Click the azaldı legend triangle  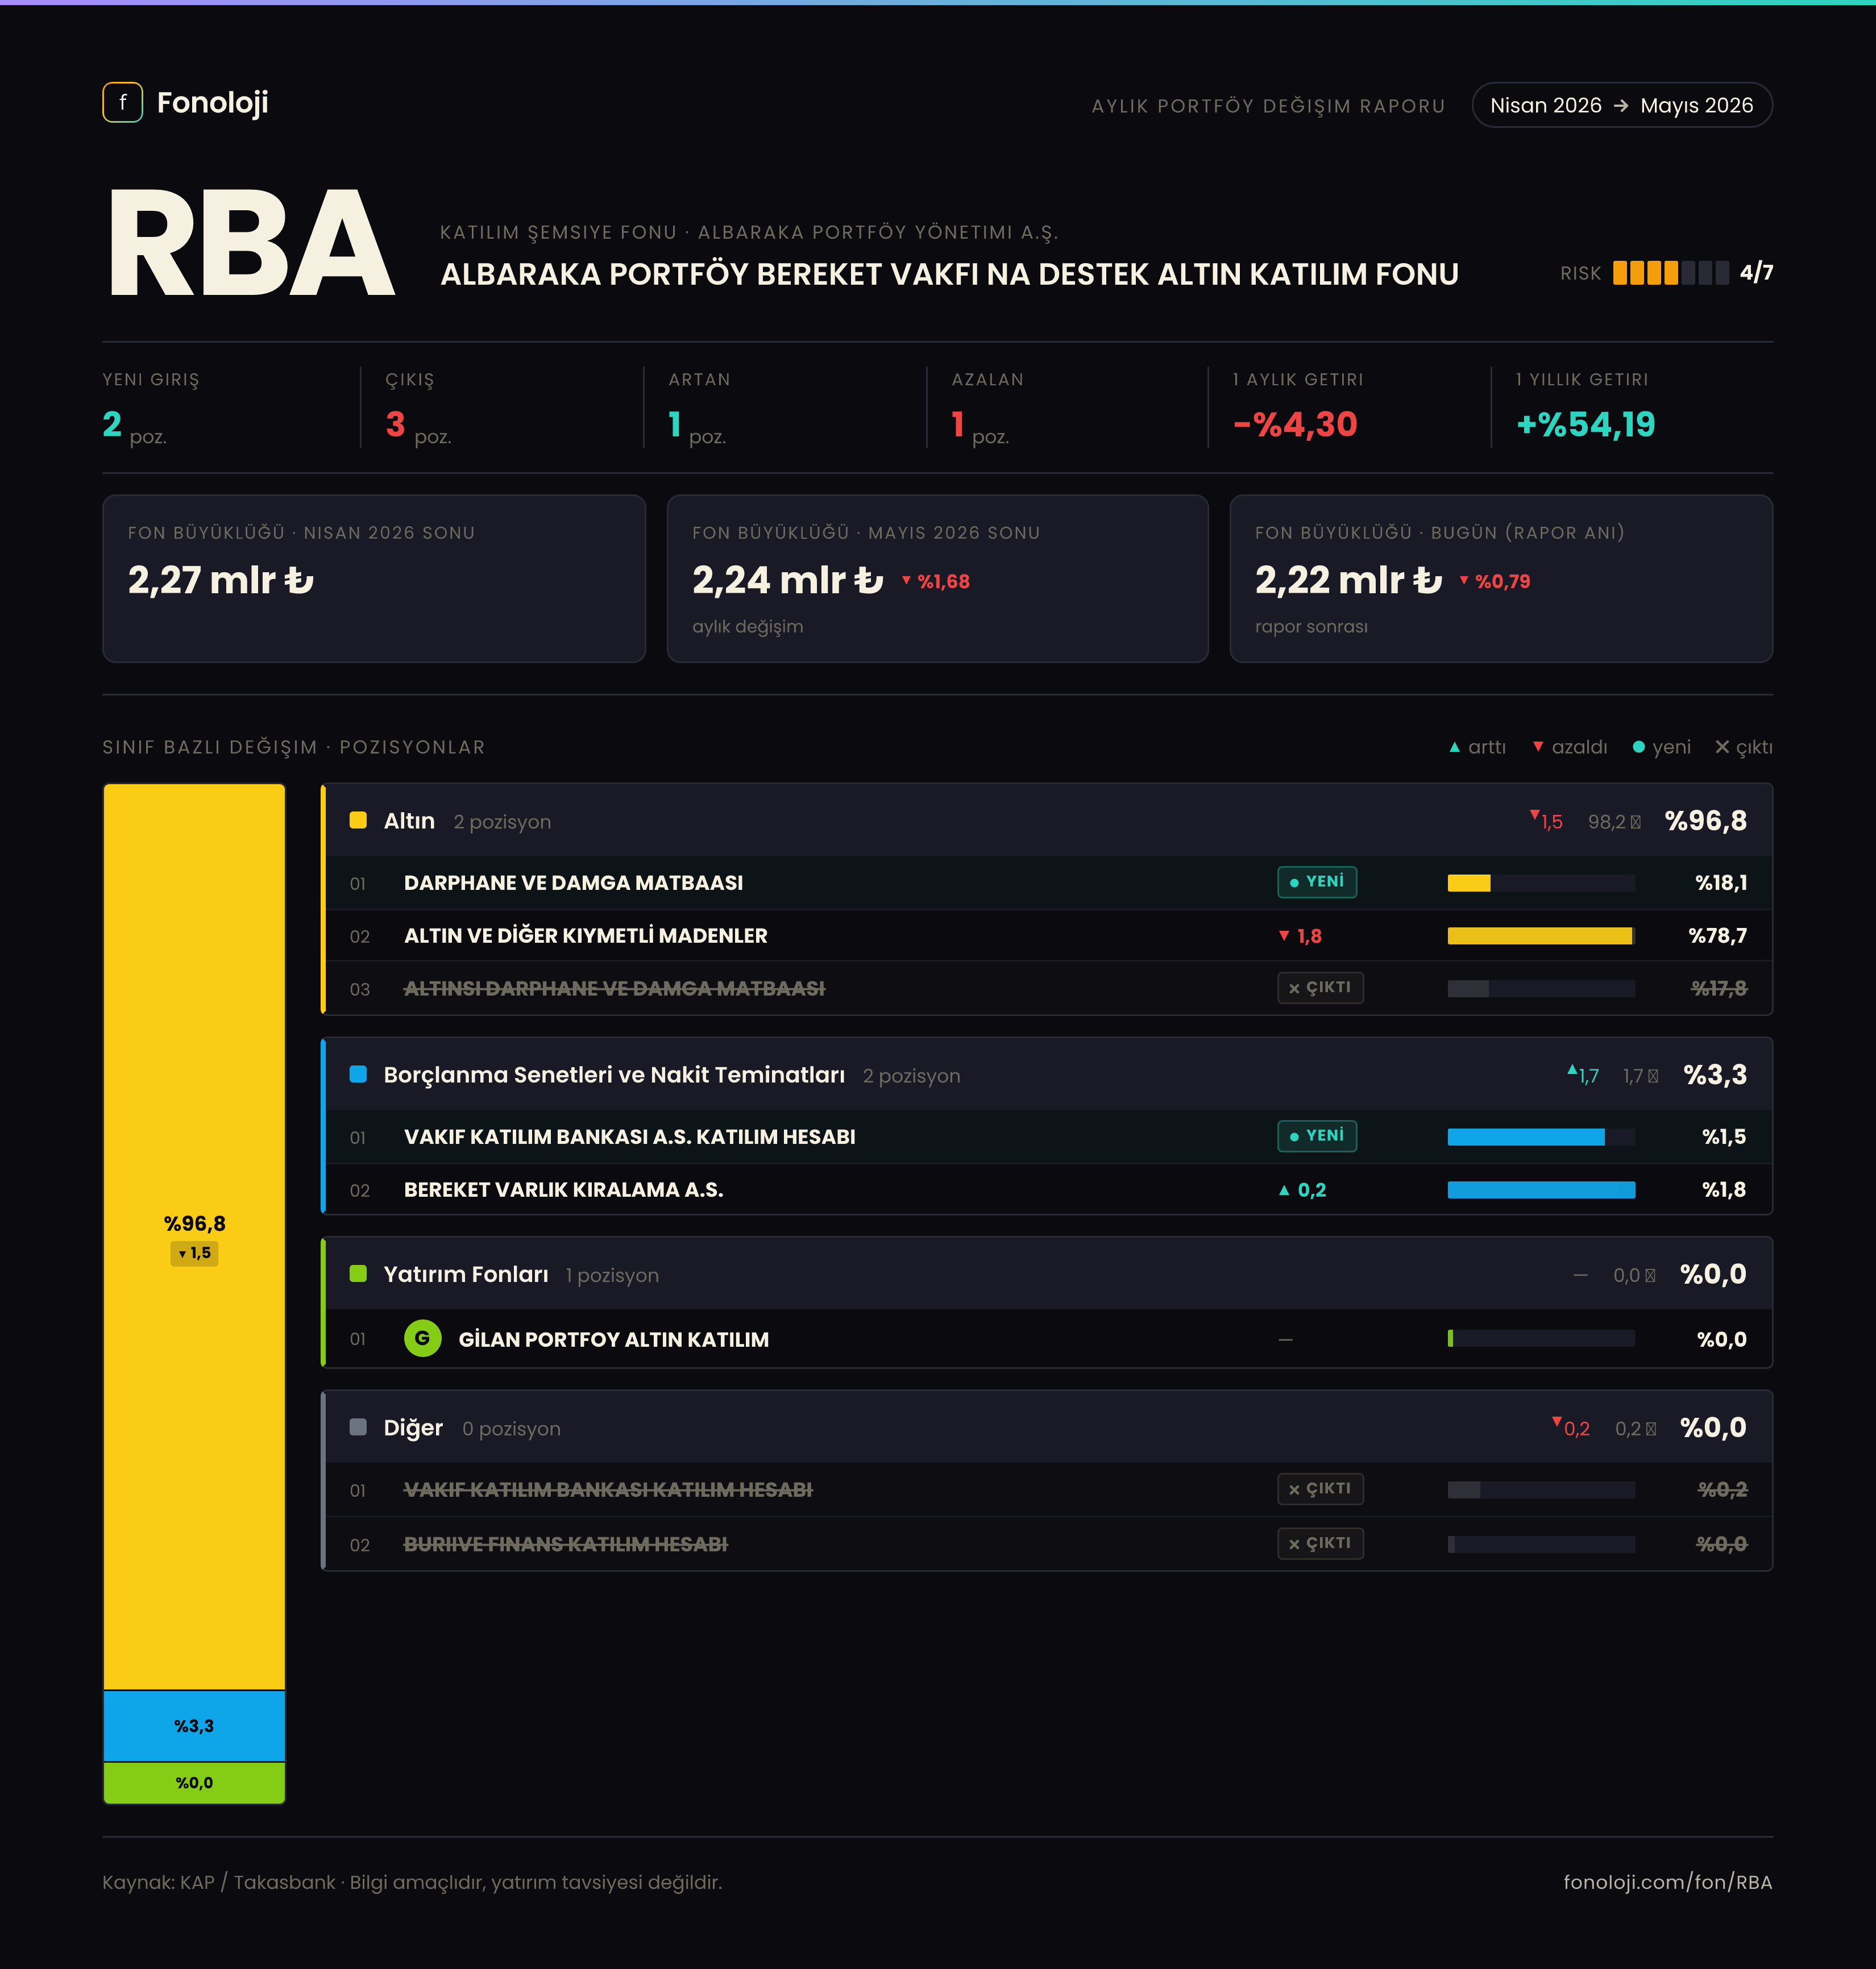tap(1538, 747)
